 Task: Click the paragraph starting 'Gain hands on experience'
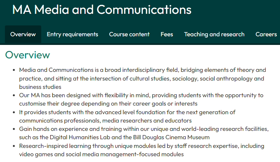point(144,133)
